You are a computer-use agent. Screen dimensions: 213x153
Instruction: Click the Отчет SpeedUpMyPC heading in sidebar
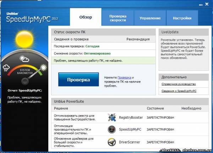click(25, 91)
